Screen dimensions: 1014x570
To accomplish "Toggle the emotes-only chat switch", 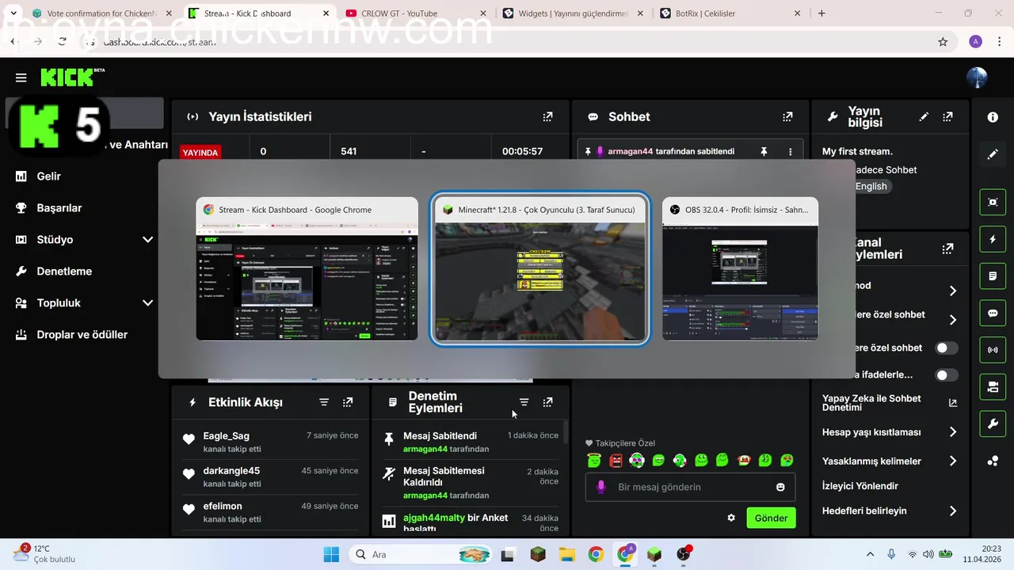I will [946, 374].
